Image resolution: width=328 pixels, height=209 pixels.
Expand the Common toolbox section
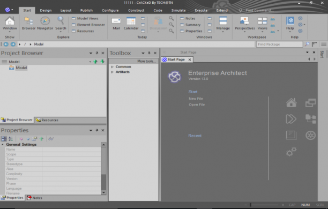[x=113, y=67]
